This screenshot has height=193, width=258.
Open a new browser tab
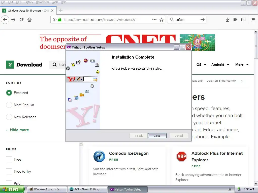tap(61, 10)
